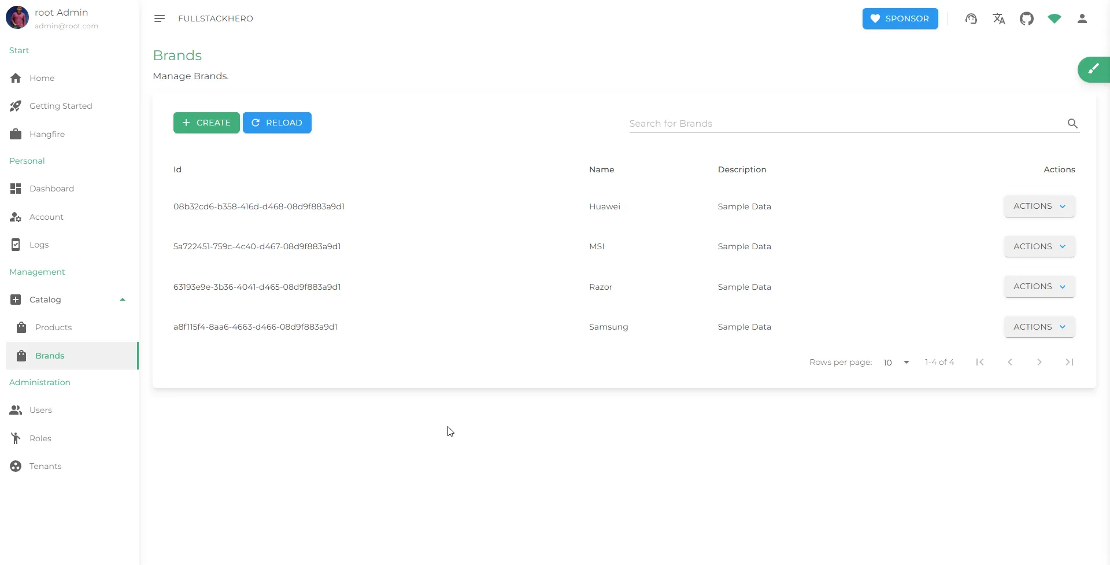Open the Hangfire sidebar item
Screen dimensions: 1110x565
point(47,134)
